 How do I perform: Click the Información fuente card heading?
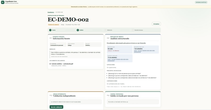pos(61,39)
